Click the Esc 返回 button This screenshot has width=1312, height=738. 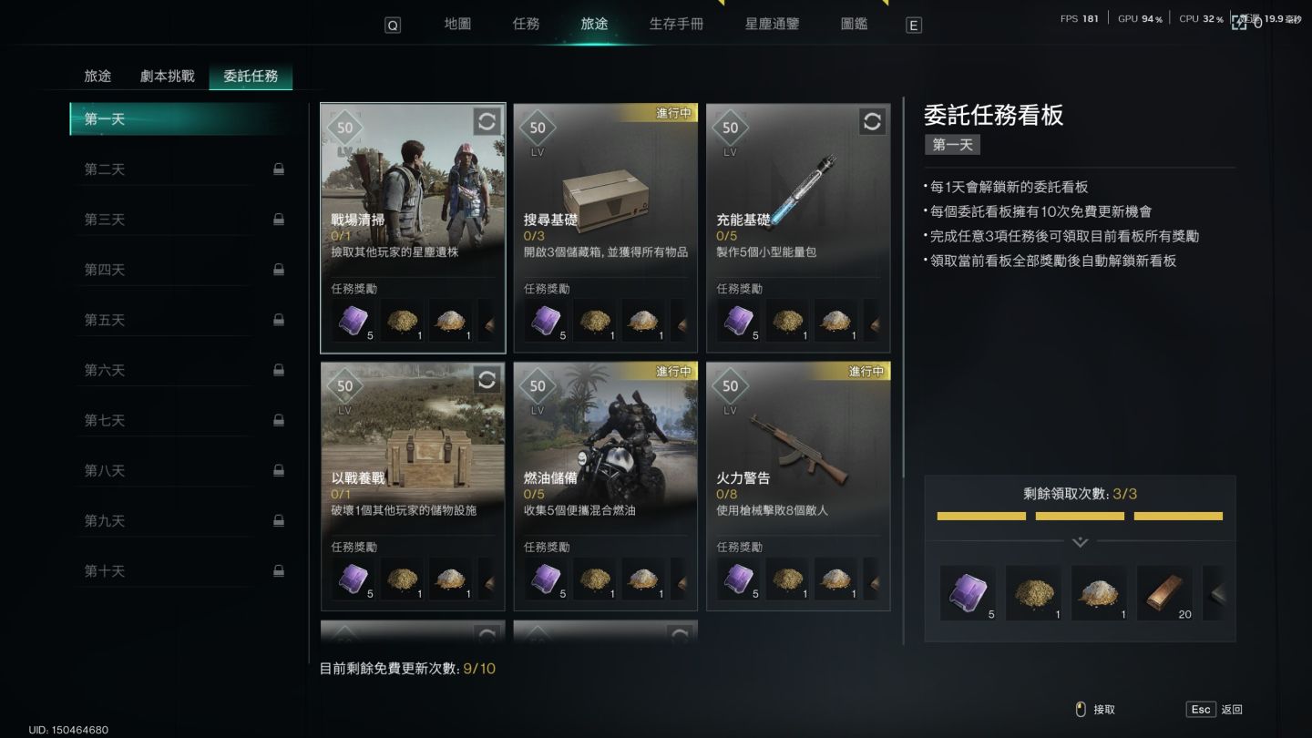(x=1215, y=709)
